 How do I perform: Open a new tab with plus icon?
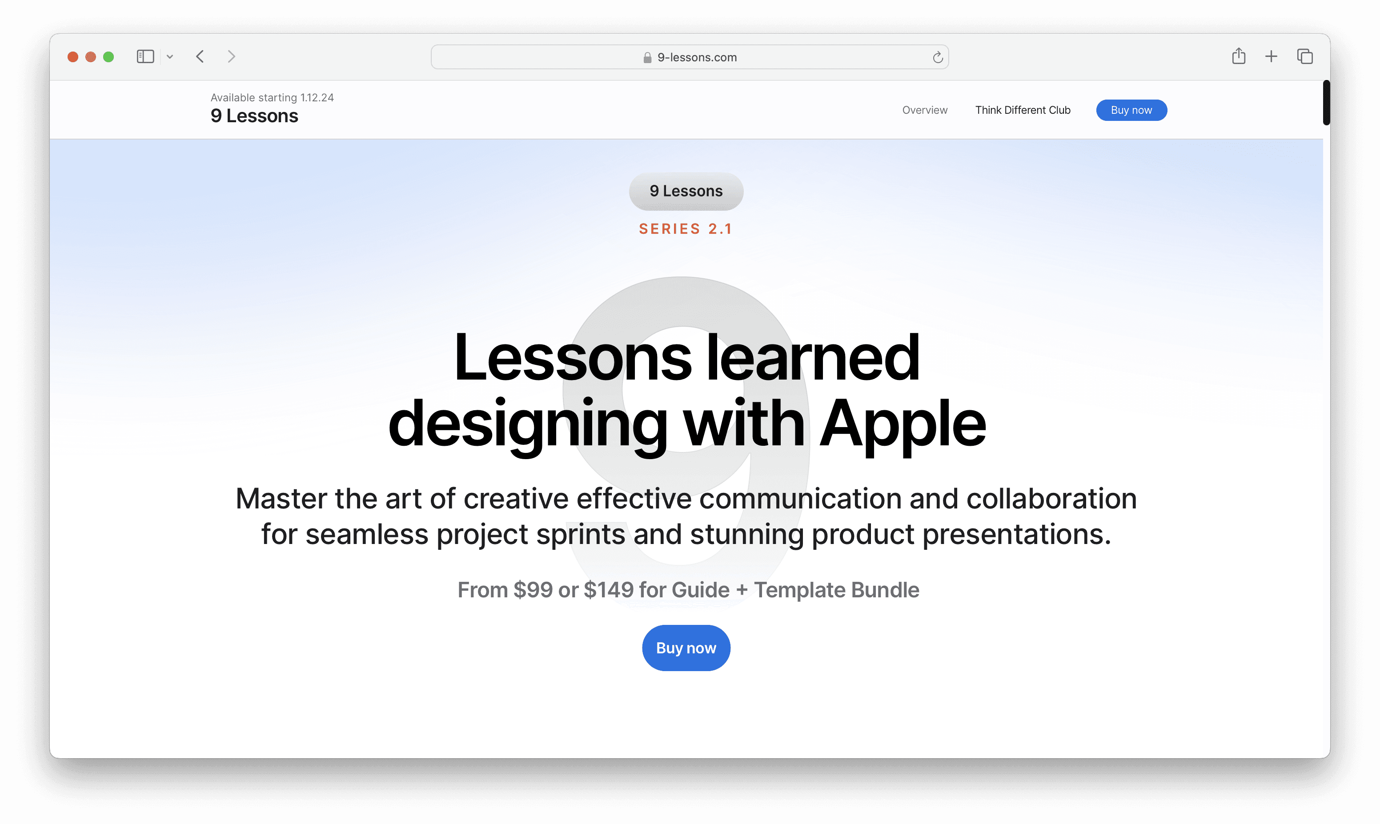click(1271, 56)
